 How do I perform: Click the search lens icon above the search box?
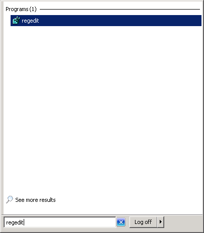click(x=10, y=199)
